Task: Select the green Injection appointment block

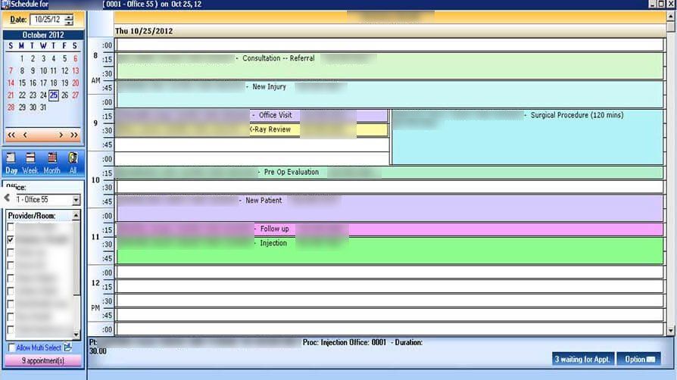Action: click(390, 251)
